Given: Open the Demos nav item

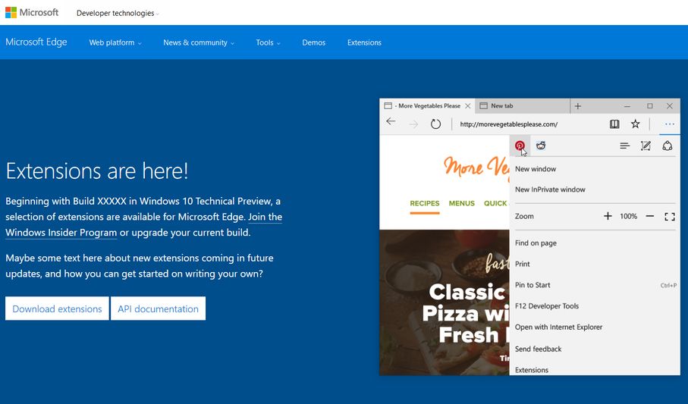Looking at the screenshot, I should tap(314, 42).
